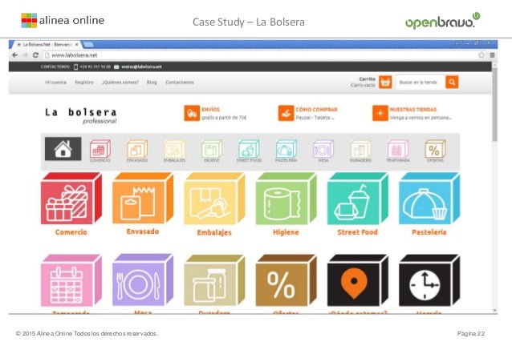Image resolution: width=512 pixels, height=354 pixels.
Task: Click the Nuestras Tiendas orange icon
Action: tap(380, 114)
